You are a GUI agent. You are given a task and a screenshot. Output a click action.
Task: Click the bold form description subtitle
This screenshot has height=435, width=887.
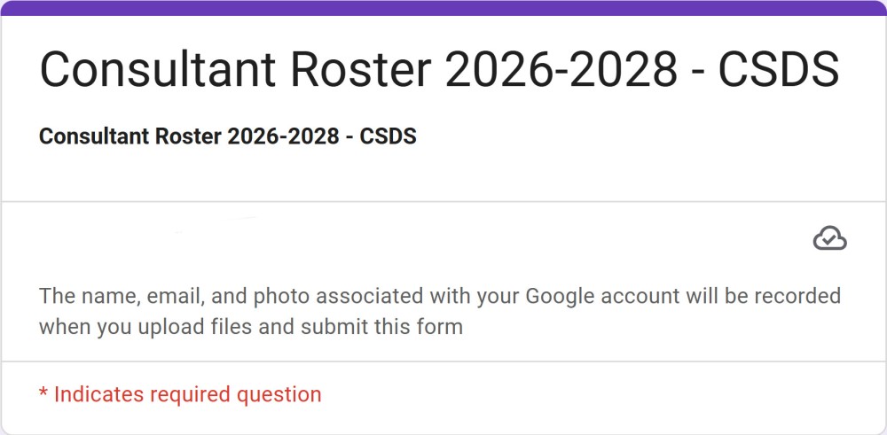click(x=228, y=137)
